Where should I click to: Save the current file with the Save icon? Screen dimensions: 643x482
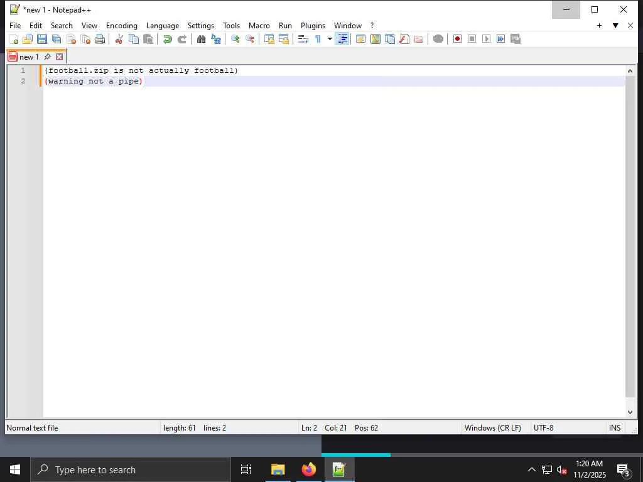coord(42,39)
